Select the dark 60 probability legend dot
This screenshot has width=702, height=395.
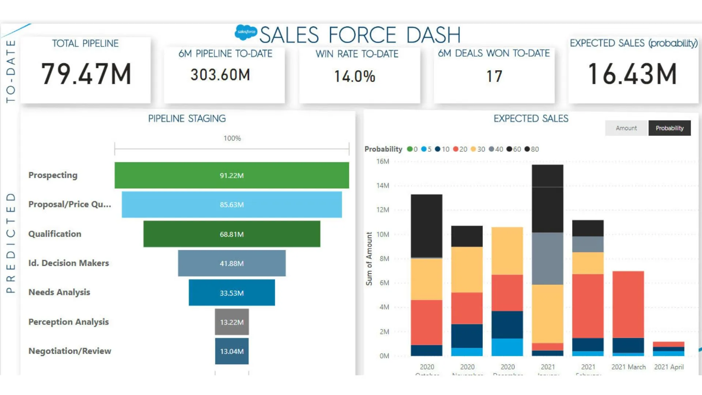(x=509, y=149)
